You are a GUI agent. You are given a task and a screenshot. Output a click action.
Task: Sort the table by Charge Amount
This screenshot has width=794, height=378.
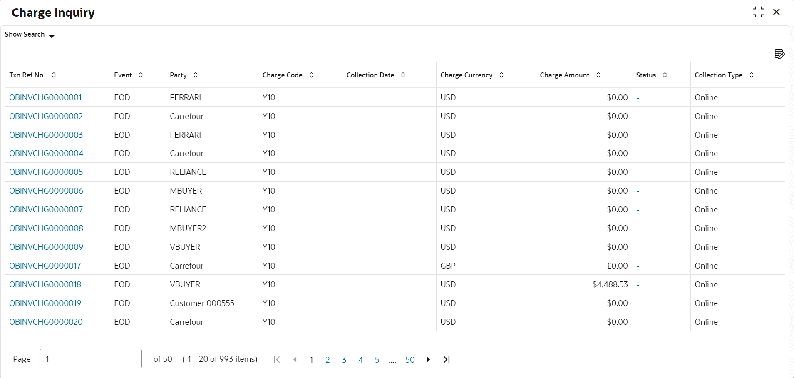point(598,75)
